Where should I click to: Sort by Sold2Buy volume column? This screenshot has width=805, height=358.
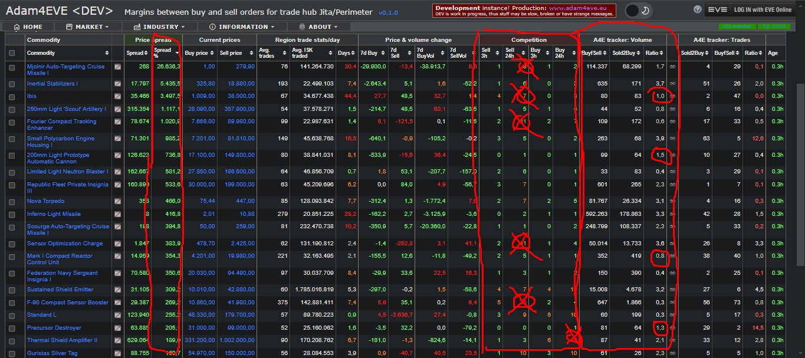626,53
